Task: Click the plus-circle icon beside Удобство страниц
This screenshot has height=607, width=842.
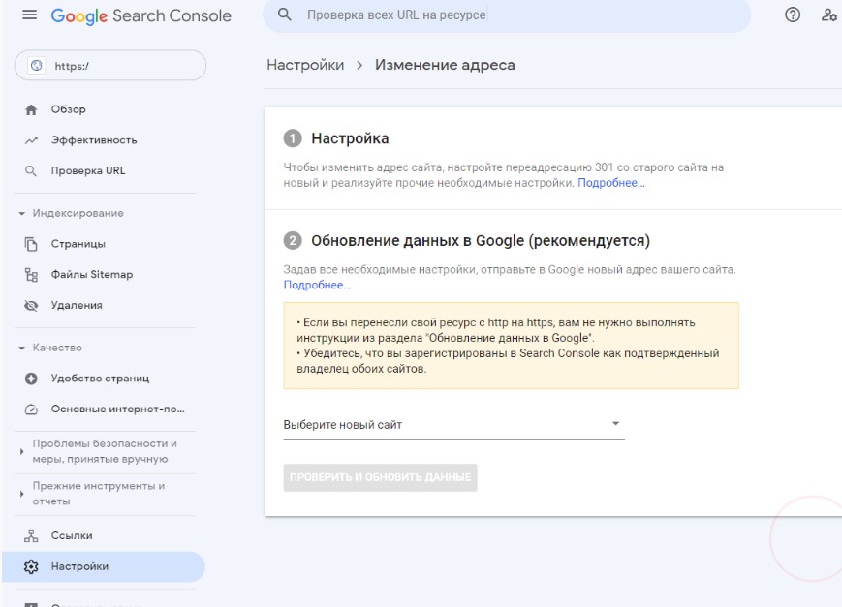Action: pyautogui.click(x=31, y=379)
